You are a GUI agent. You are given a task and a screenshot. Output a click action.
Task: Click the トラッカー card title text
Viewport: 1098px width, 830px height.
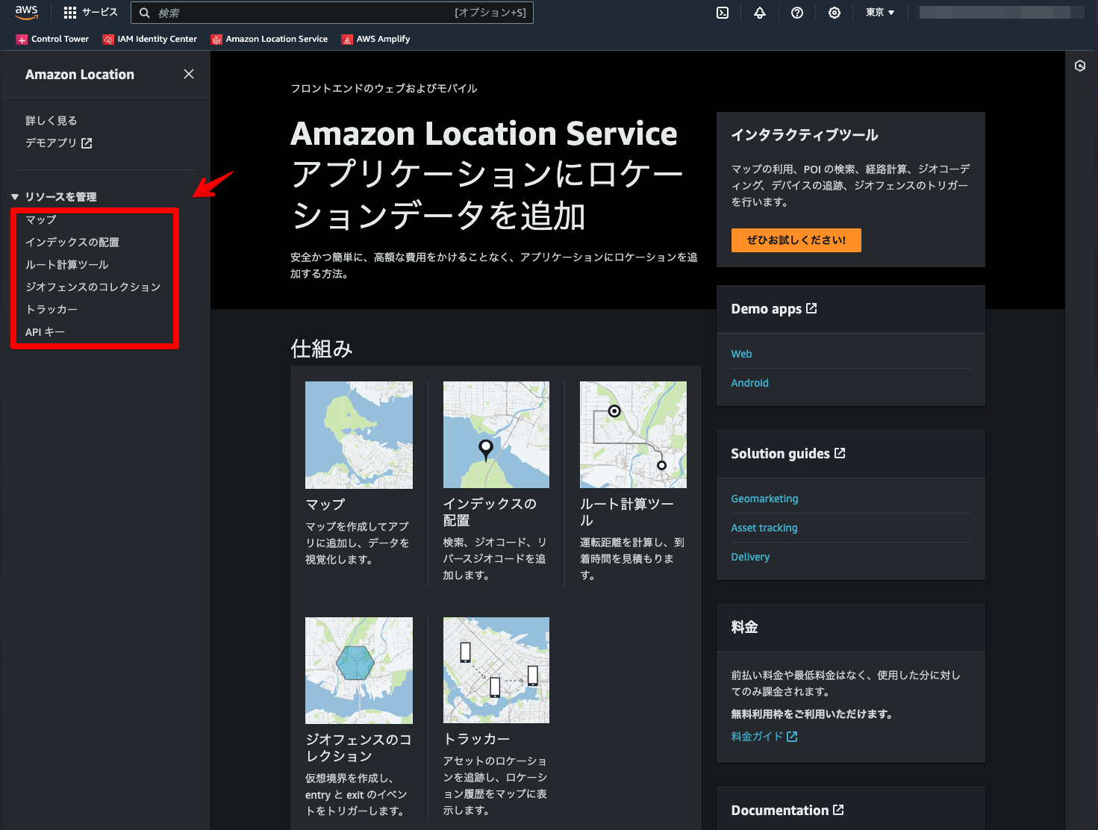pos(477,739)
